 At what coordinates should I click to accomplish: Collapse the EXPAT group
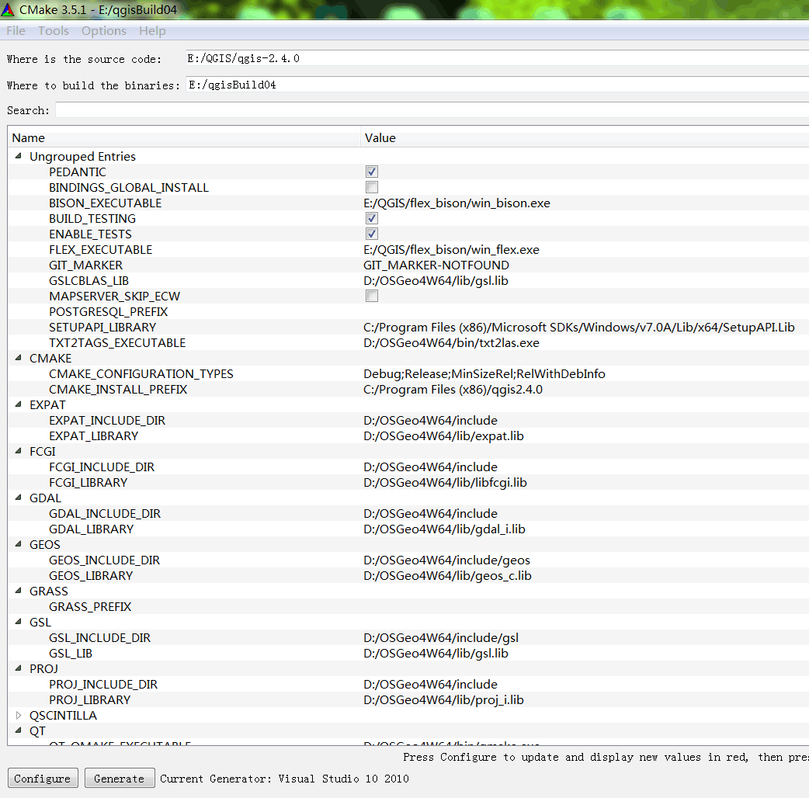pyautogui.click(x=19, y=404)
